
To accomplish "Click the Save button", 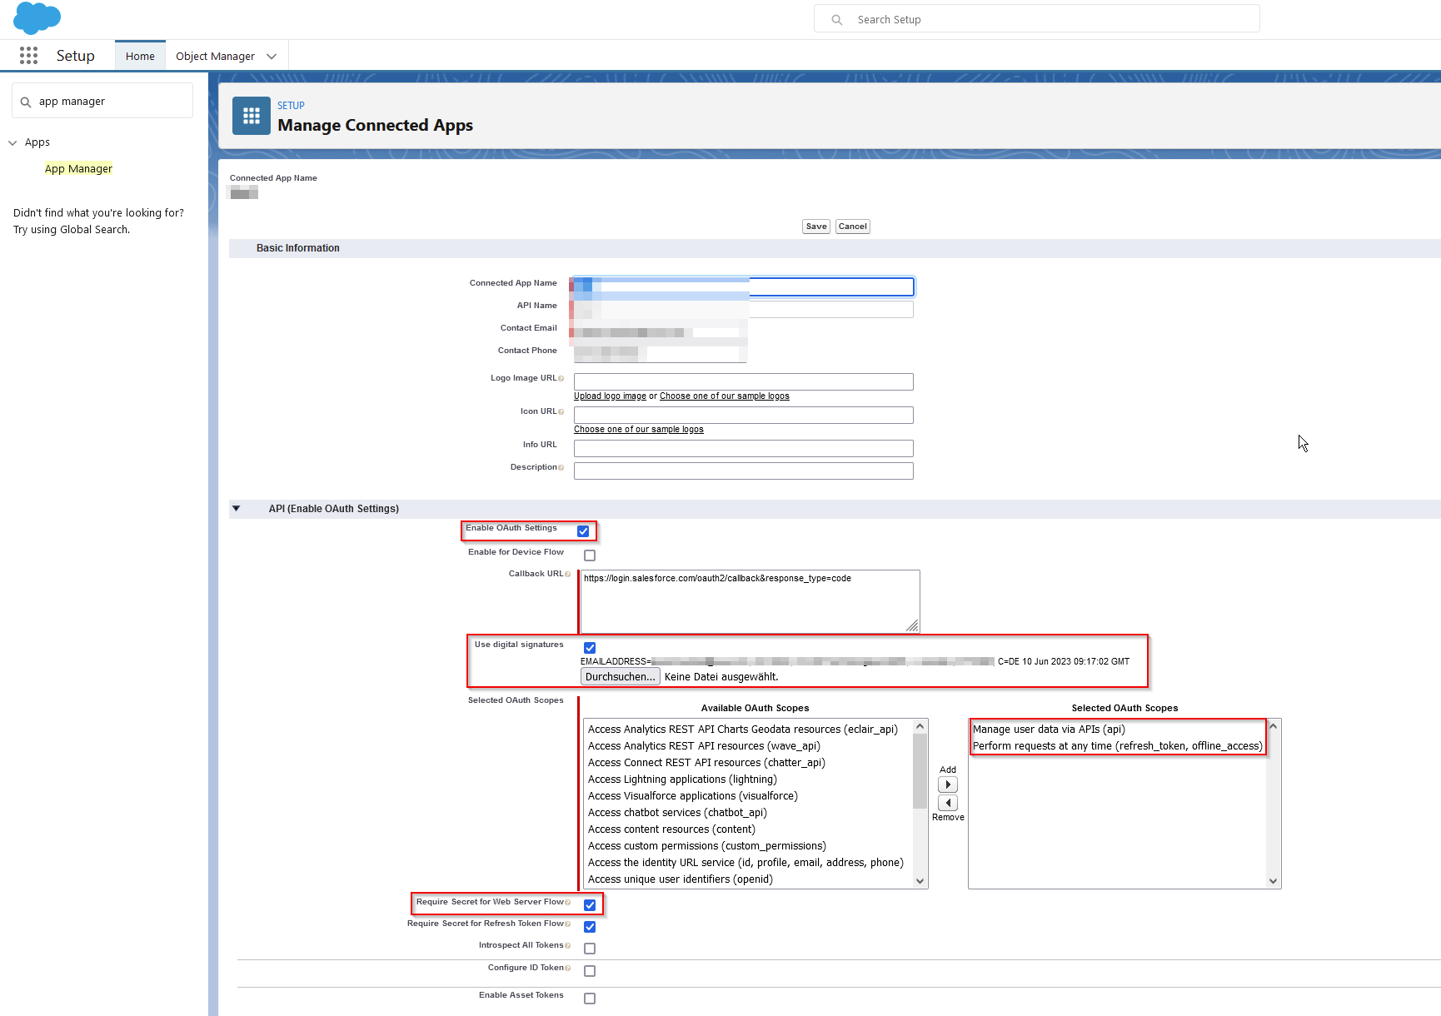I will click(815, 226).
